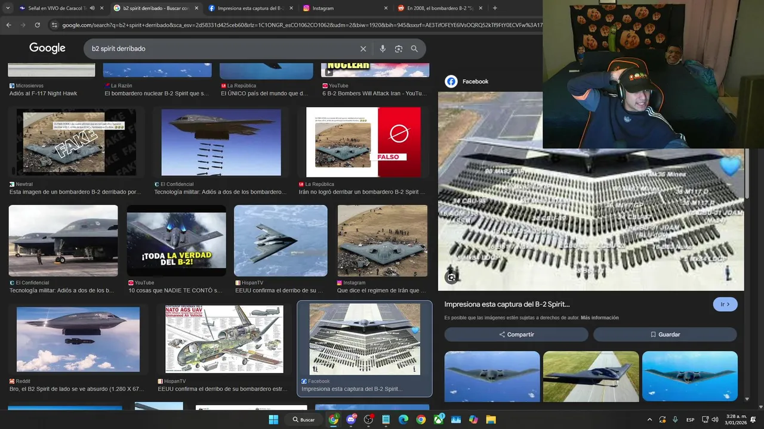Screen dimensions: 764x429
Task: Open the taskbar clock and date
Action: (x=735, y=419)
